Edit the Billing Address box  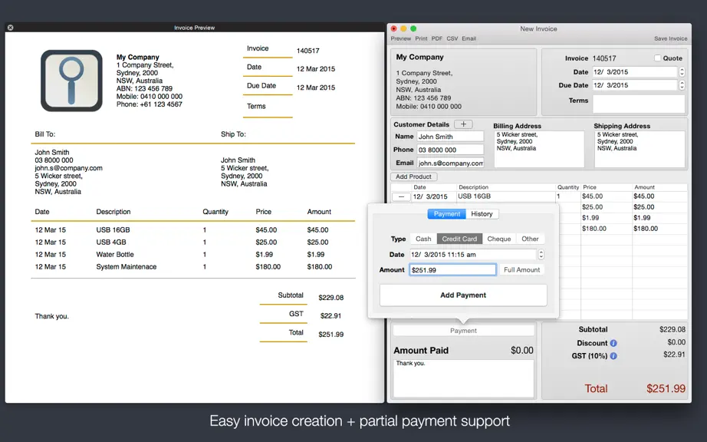tap(539, 149)
